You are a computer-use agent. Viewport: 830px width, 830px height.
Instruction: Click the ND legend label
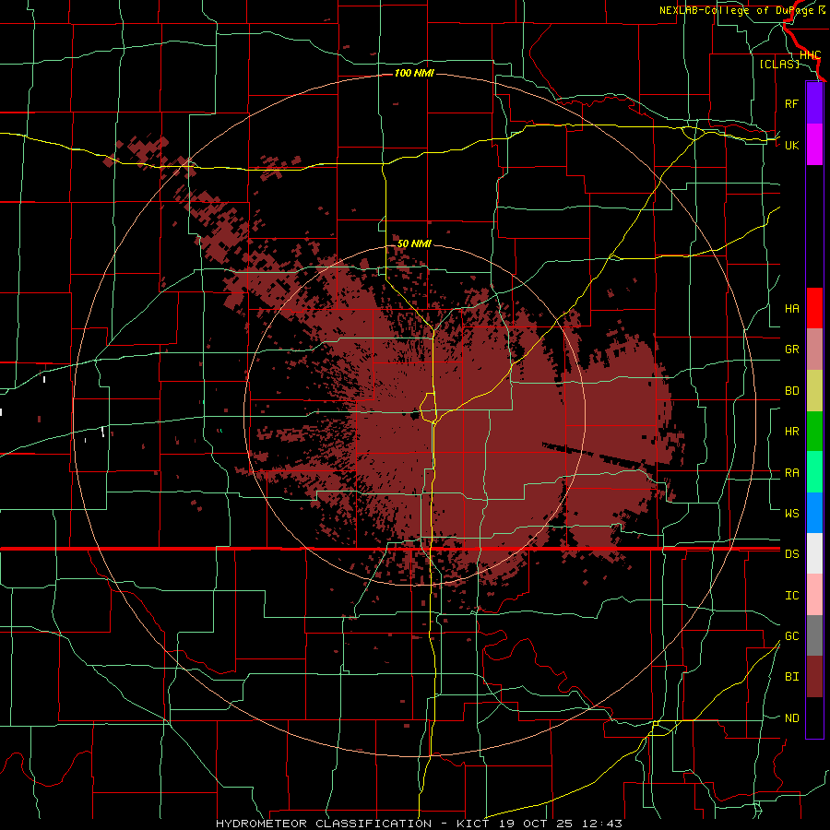point(791,717)
